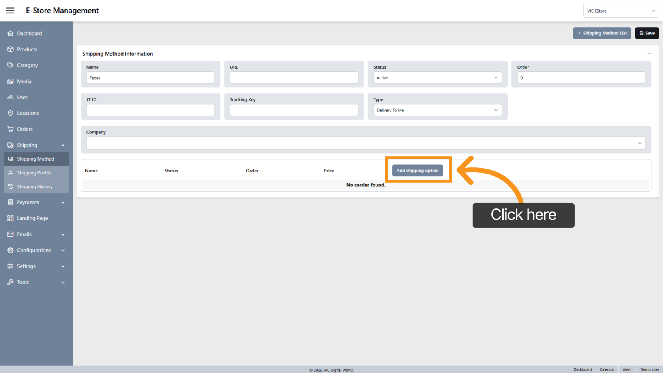Screen dimensions: 663x373
Task: Expand the Payments submenu
Action: pos(63,202)
